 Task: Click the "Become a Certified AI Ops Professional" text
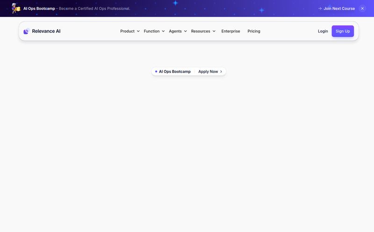(x=94, y=8)
